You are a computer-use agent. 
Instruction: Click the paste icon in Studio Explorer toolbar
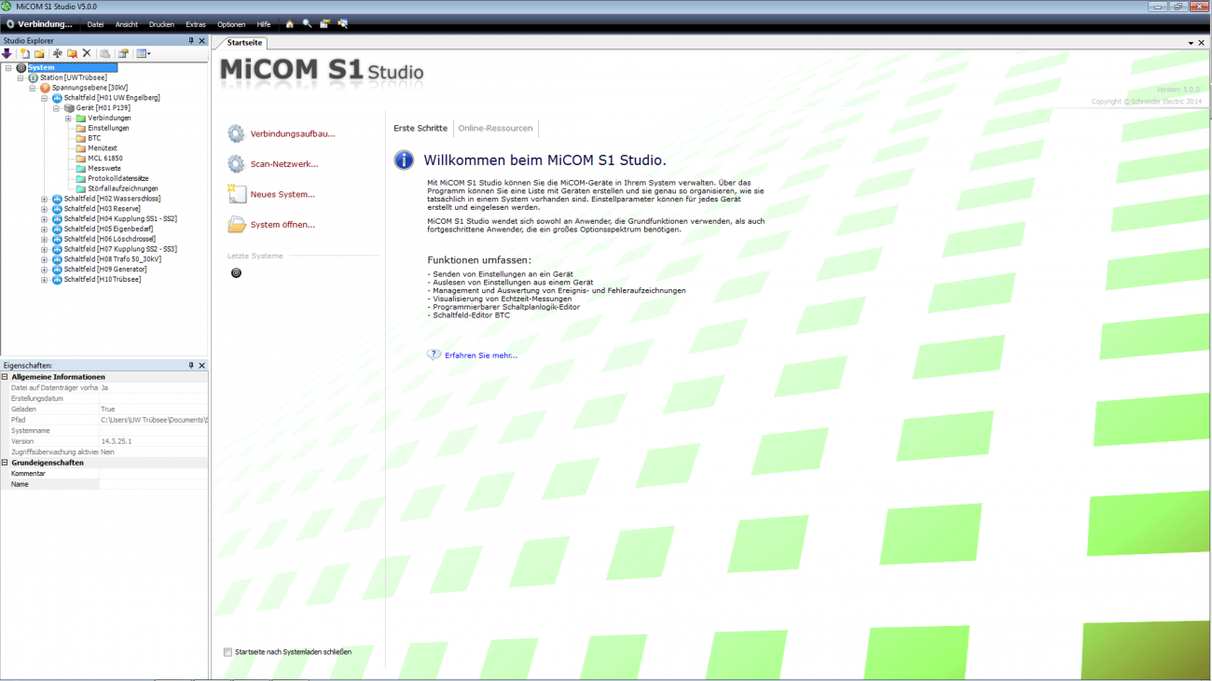(105, 54)
